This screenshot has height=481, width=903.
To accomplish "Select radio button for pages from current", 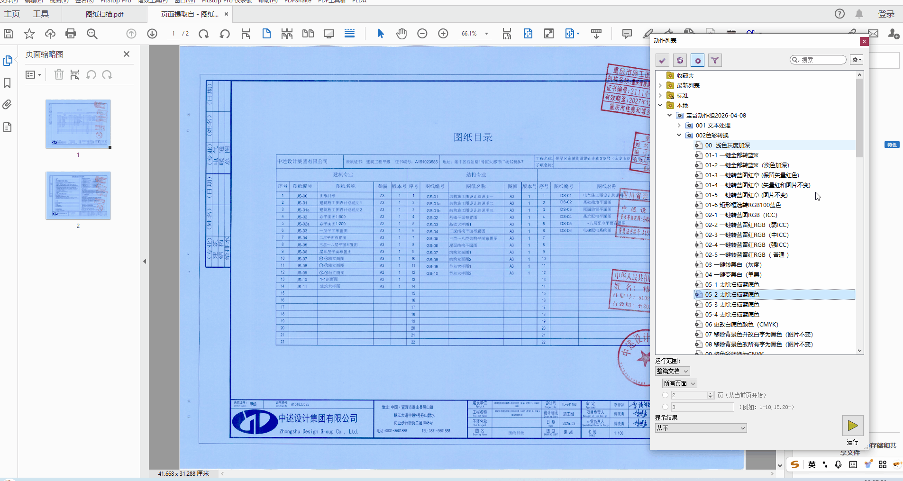I will pos(665,395).
